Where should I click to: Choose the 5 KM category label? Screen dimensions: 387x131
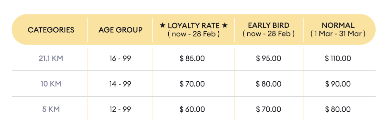(x=51, y=109)
